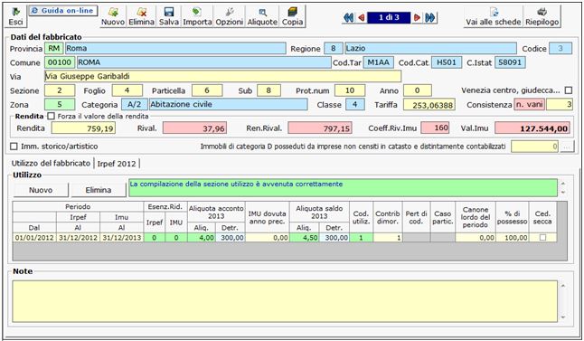Click the Consistenza n. vani unit field
Screen dimensions: 584x341
click(x=529, y=105)
